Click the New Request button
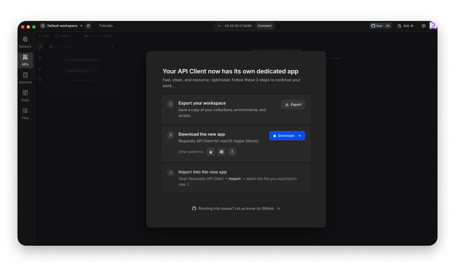 pyautogui.click(x=78, y=71)
